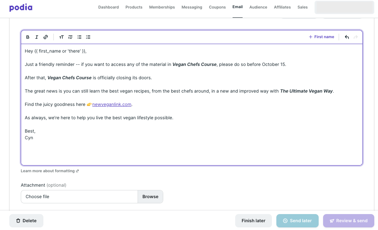Apply italic formatting using the toolbar icon
The height and width of the screenshot is (230, 378).
pyautogui.click(x=36, y=37)
